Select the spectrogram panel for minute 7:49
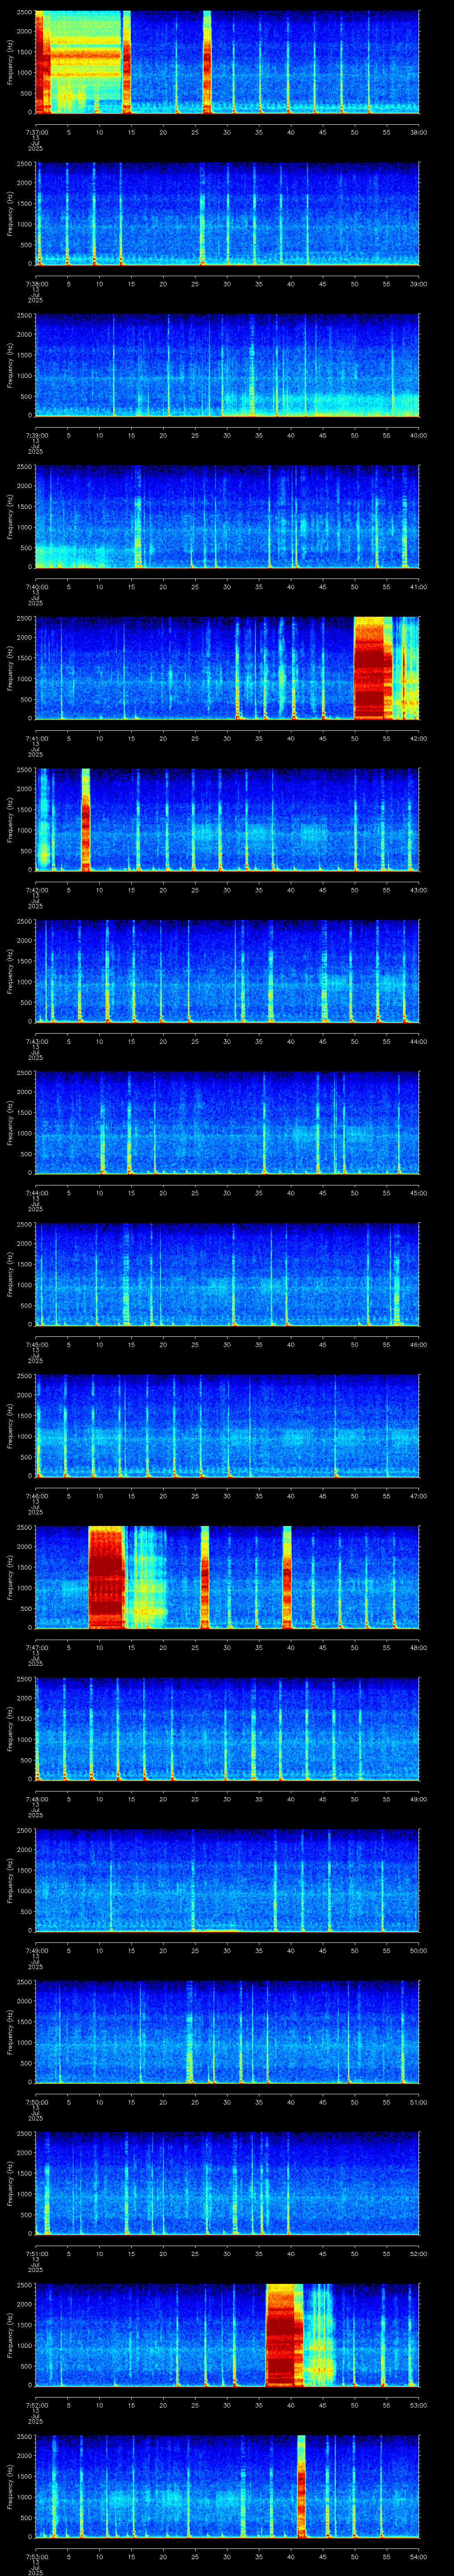 pos(227,1881)
